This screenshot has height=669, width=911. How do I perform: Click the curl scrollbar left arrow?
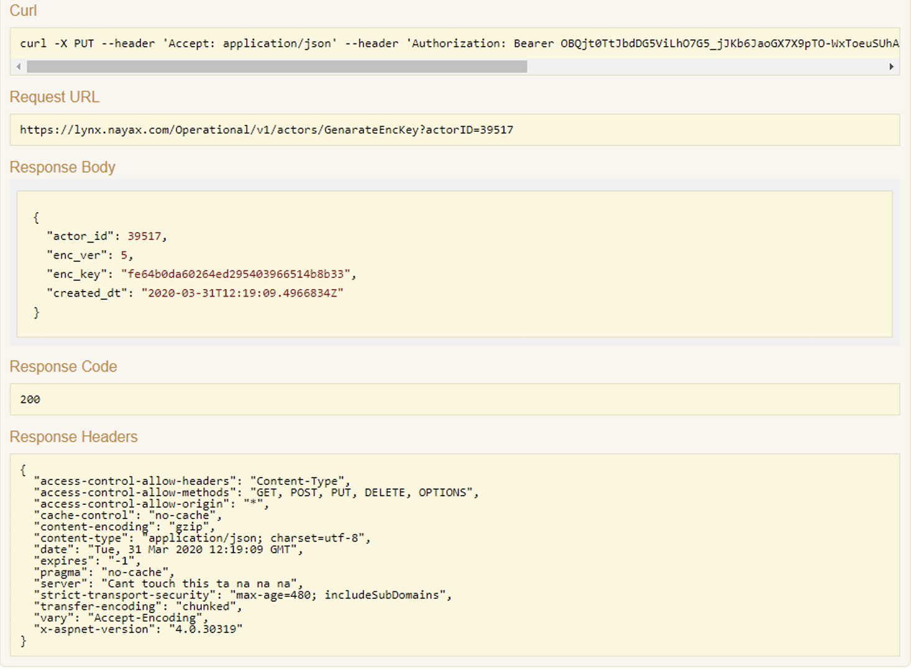(x=19, y=67)
